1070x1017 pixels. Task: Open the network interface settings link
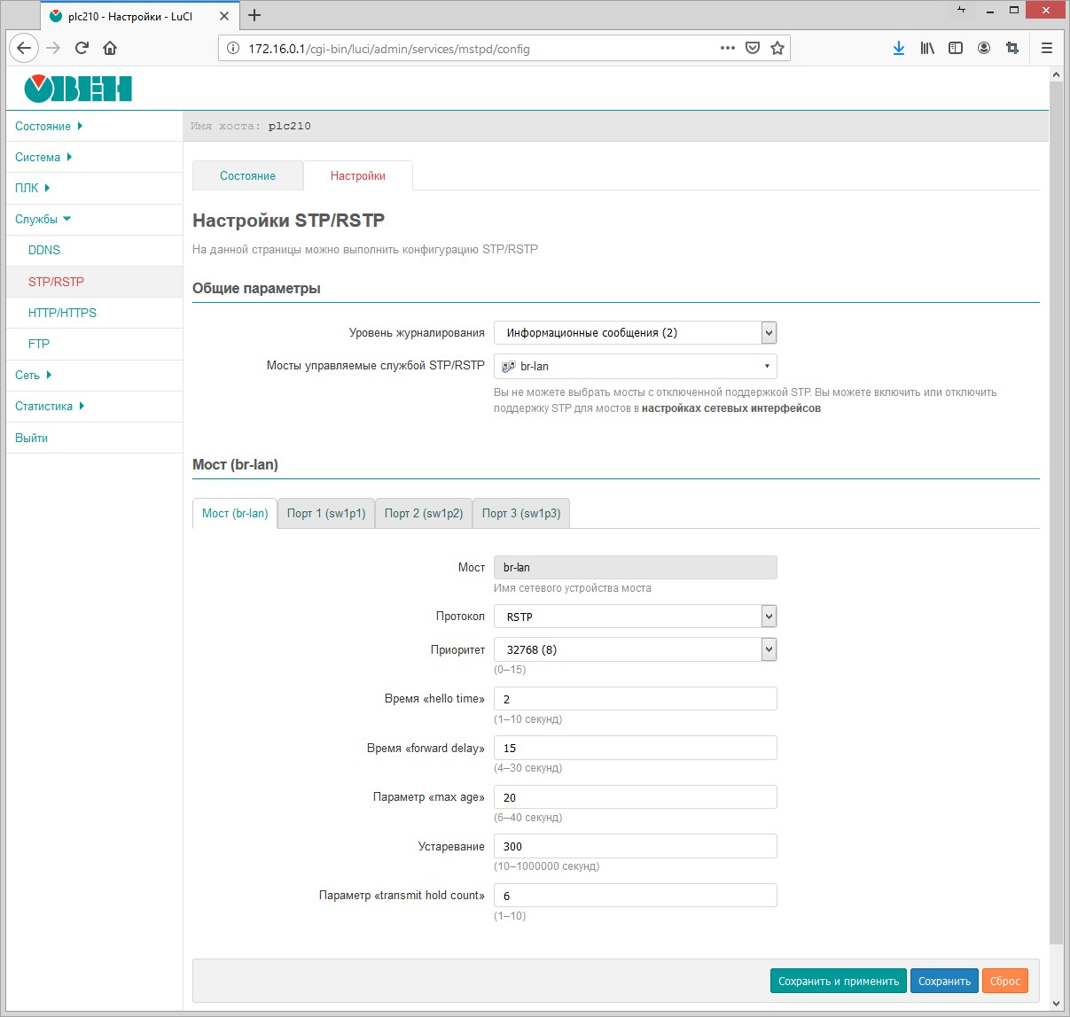coord(730,408)
